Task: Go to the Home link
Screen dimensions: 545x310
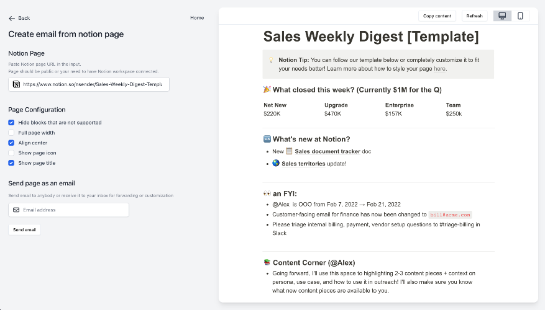Action: (197, 18)
